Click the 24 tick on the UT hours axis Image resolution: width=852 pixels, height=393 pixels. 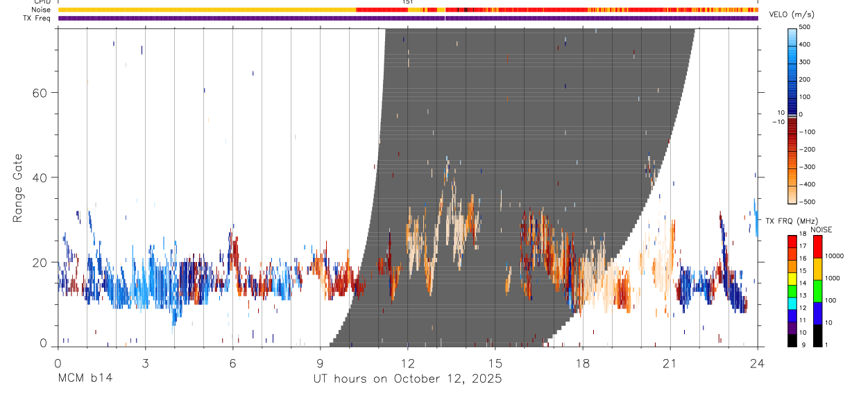(x=757, y=363)
